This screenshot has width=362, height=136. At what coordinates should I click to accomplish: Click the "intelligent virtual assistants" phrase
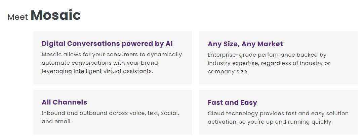[x=114, y=71]
